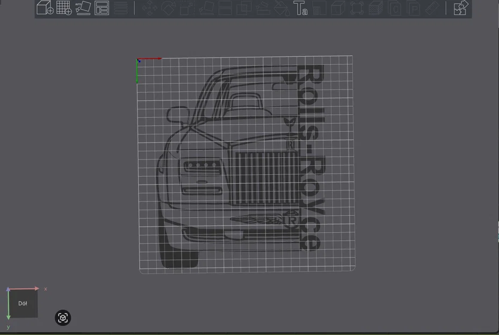Select the paint bucket Color painting tool
499x335 pixels.
(x=282, y=8)
